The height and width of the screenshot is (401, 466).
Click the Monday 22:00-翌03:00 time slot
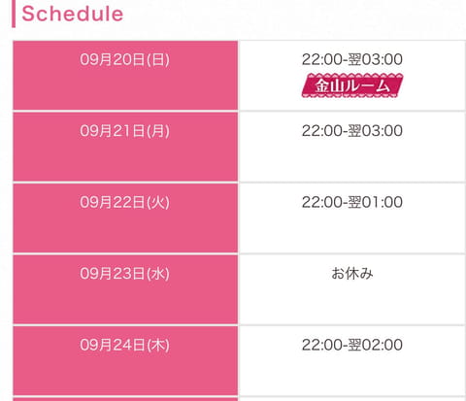click(352, 131)
